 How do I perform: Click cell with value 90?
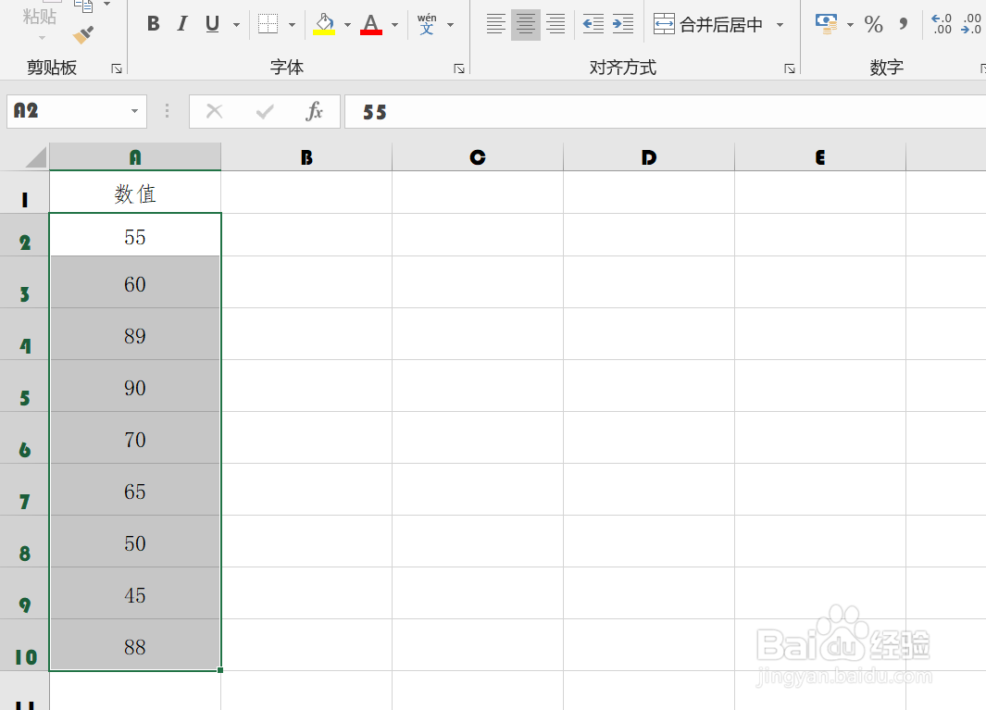click(x=135, y=386)
